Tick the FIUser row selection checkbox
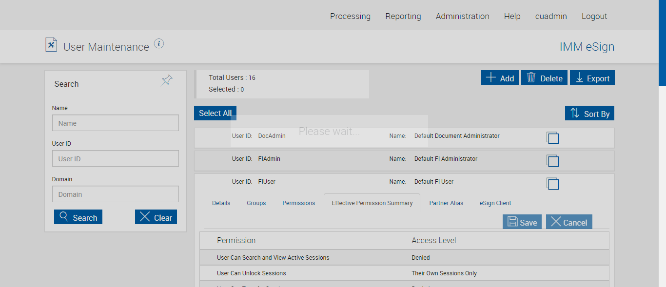Viewport: 666px width, 287px height. 553,184
